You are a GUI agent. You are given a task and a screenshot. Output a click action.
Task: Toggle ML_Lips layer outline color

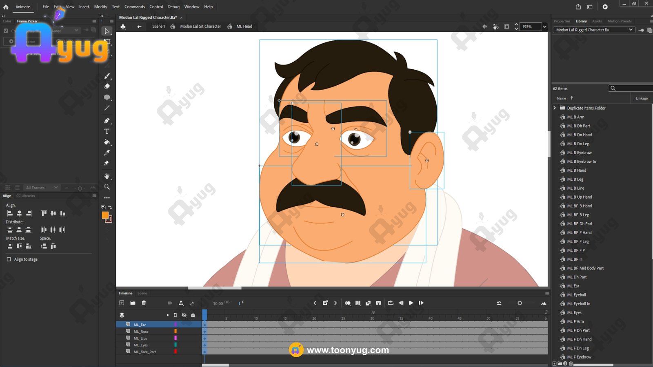coord(175,338)
